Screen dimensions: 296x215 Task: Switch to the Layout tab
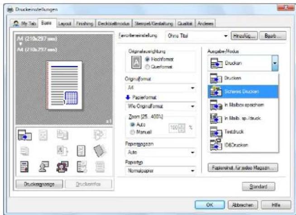pos(65,24)
